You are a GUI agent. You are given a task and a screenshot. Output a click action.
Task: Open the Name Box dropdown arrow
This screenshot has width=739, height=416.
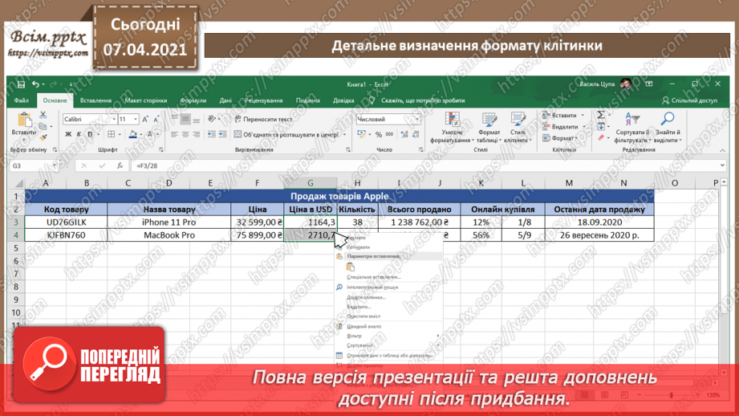[55, 165]
